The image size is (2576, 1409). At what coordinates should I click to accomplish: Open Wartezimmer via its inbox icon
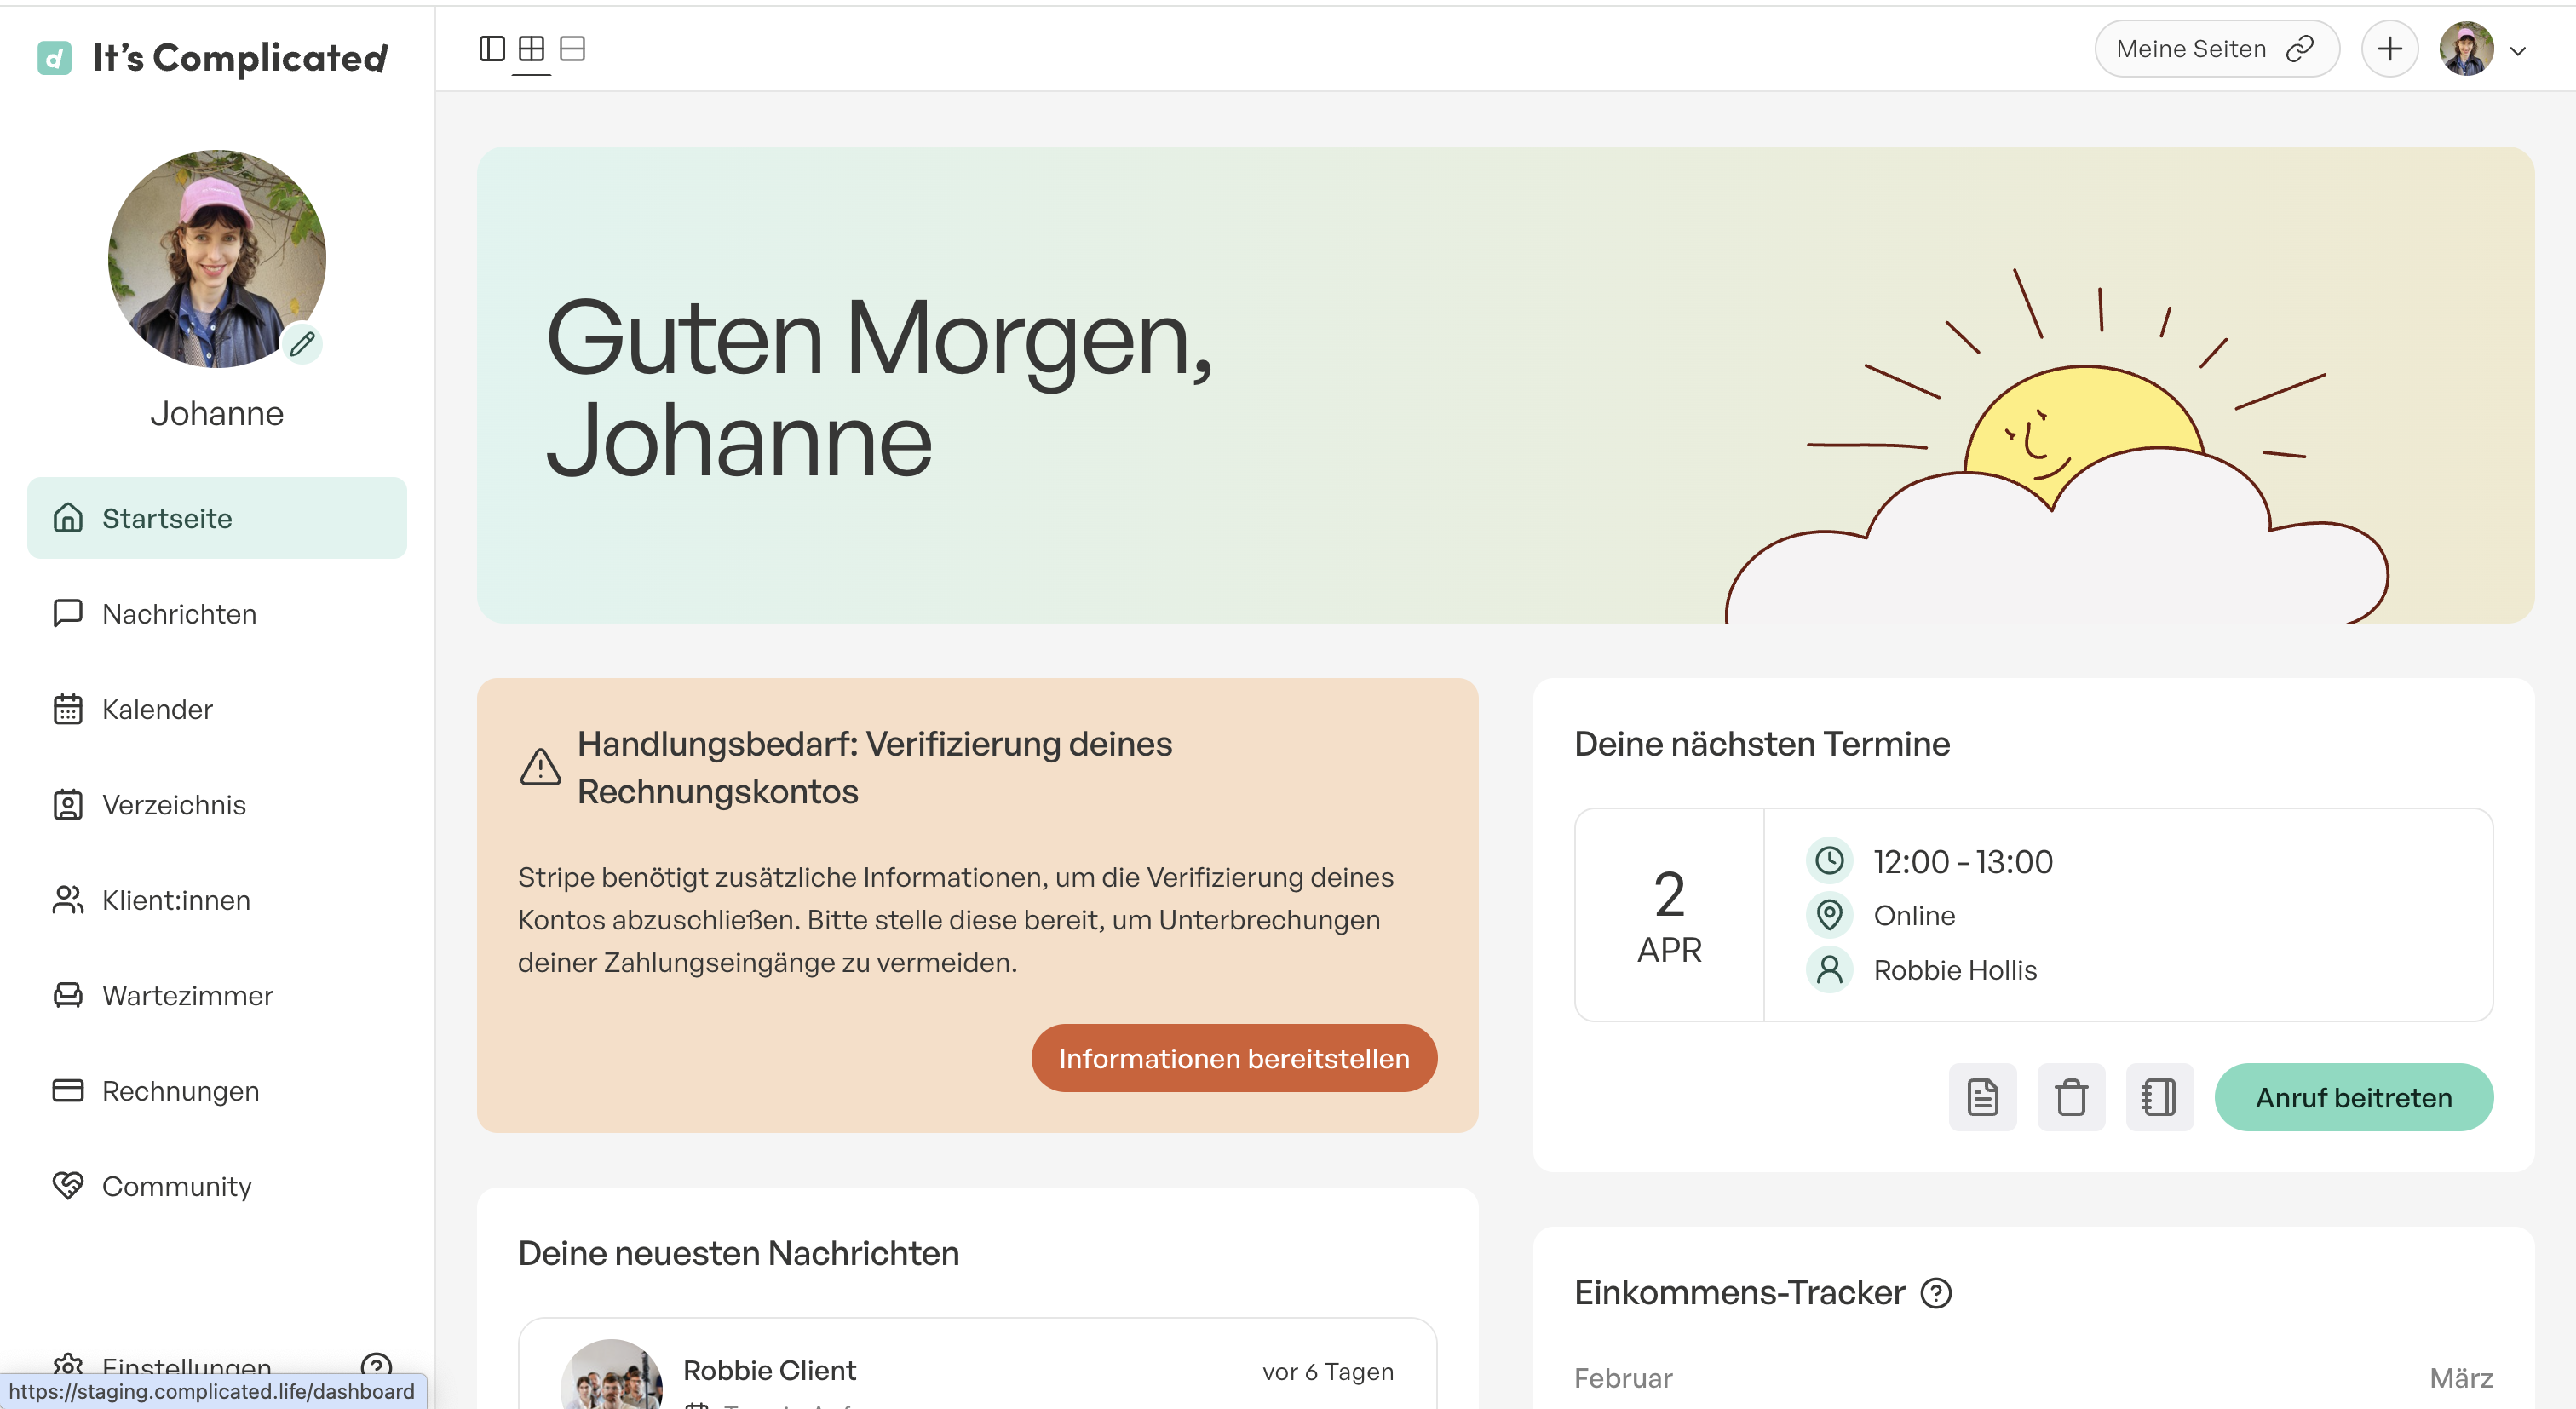67,995
